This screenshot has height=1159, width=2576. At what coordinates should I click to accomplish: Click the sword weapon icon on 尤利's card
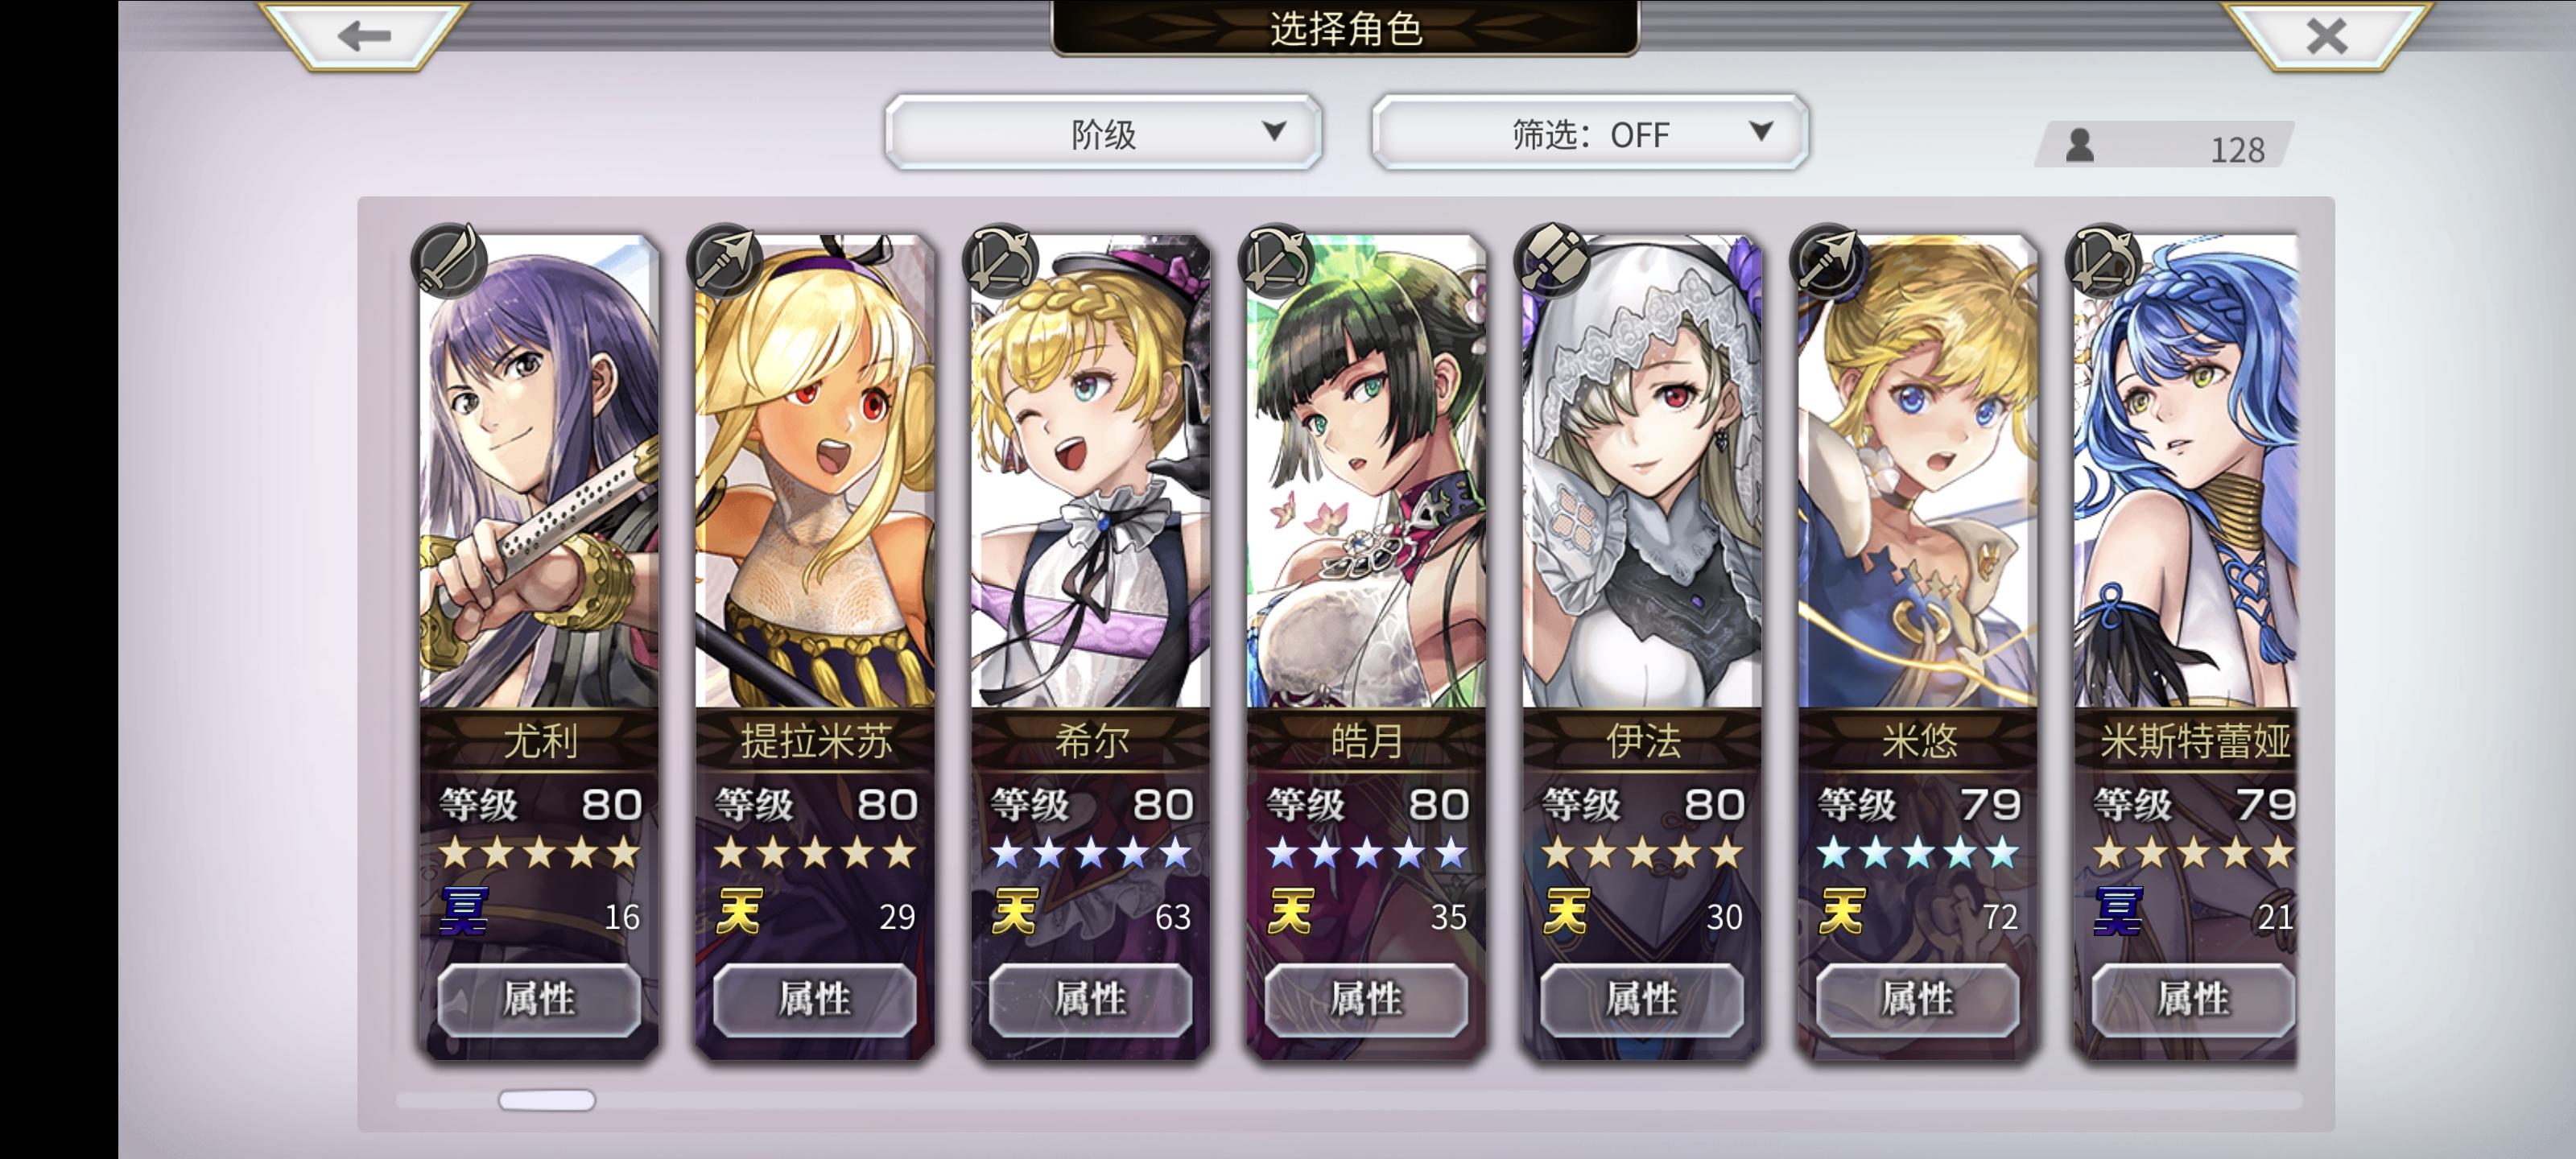coord(449,260)
